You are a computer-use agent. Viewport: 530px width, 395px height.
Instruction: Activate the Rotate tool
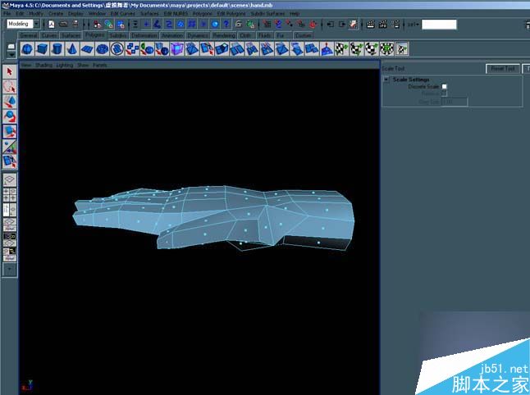10,116
